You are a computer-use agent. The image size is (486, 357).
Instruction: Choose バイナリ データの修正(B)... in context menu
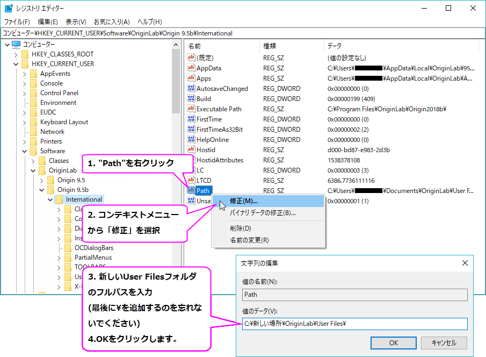tap(268, 213)
